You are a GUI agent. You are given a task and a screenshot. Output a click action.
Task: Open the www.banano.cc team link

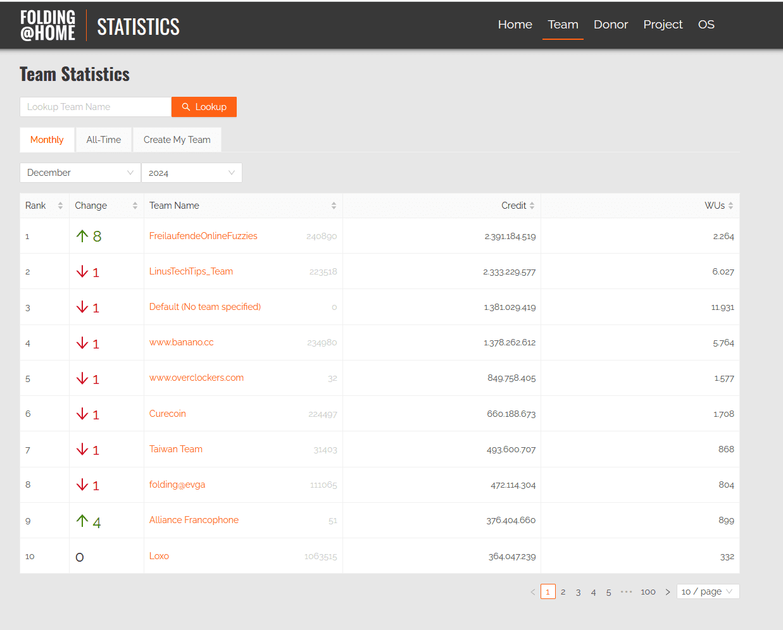click(x=182, y=342)
